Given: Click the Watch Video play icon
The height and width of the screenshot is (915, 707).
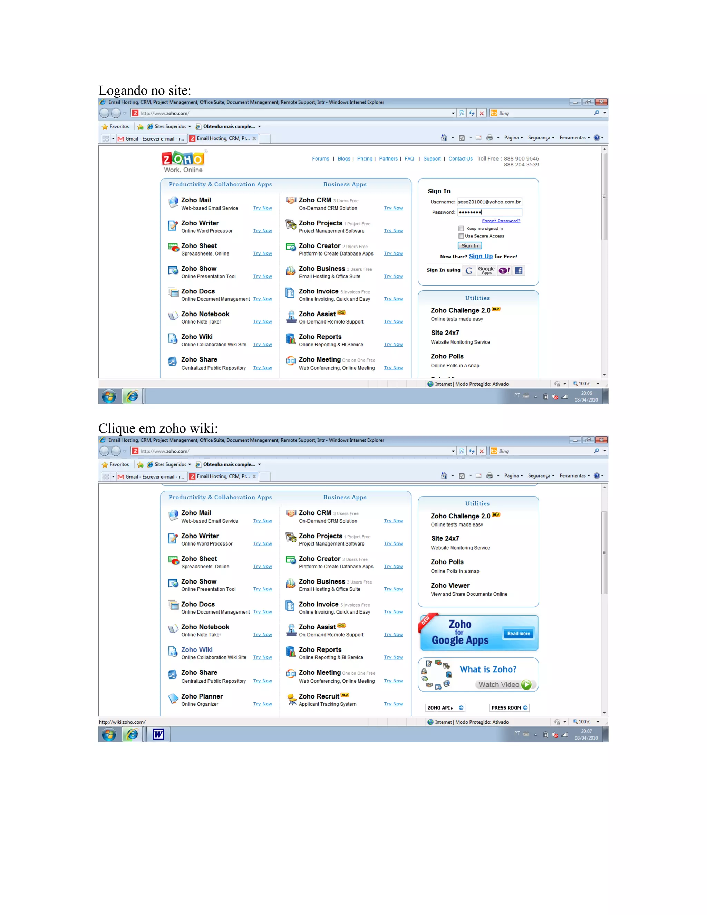Looking at the screenshot, I should [x=526, y=685].
